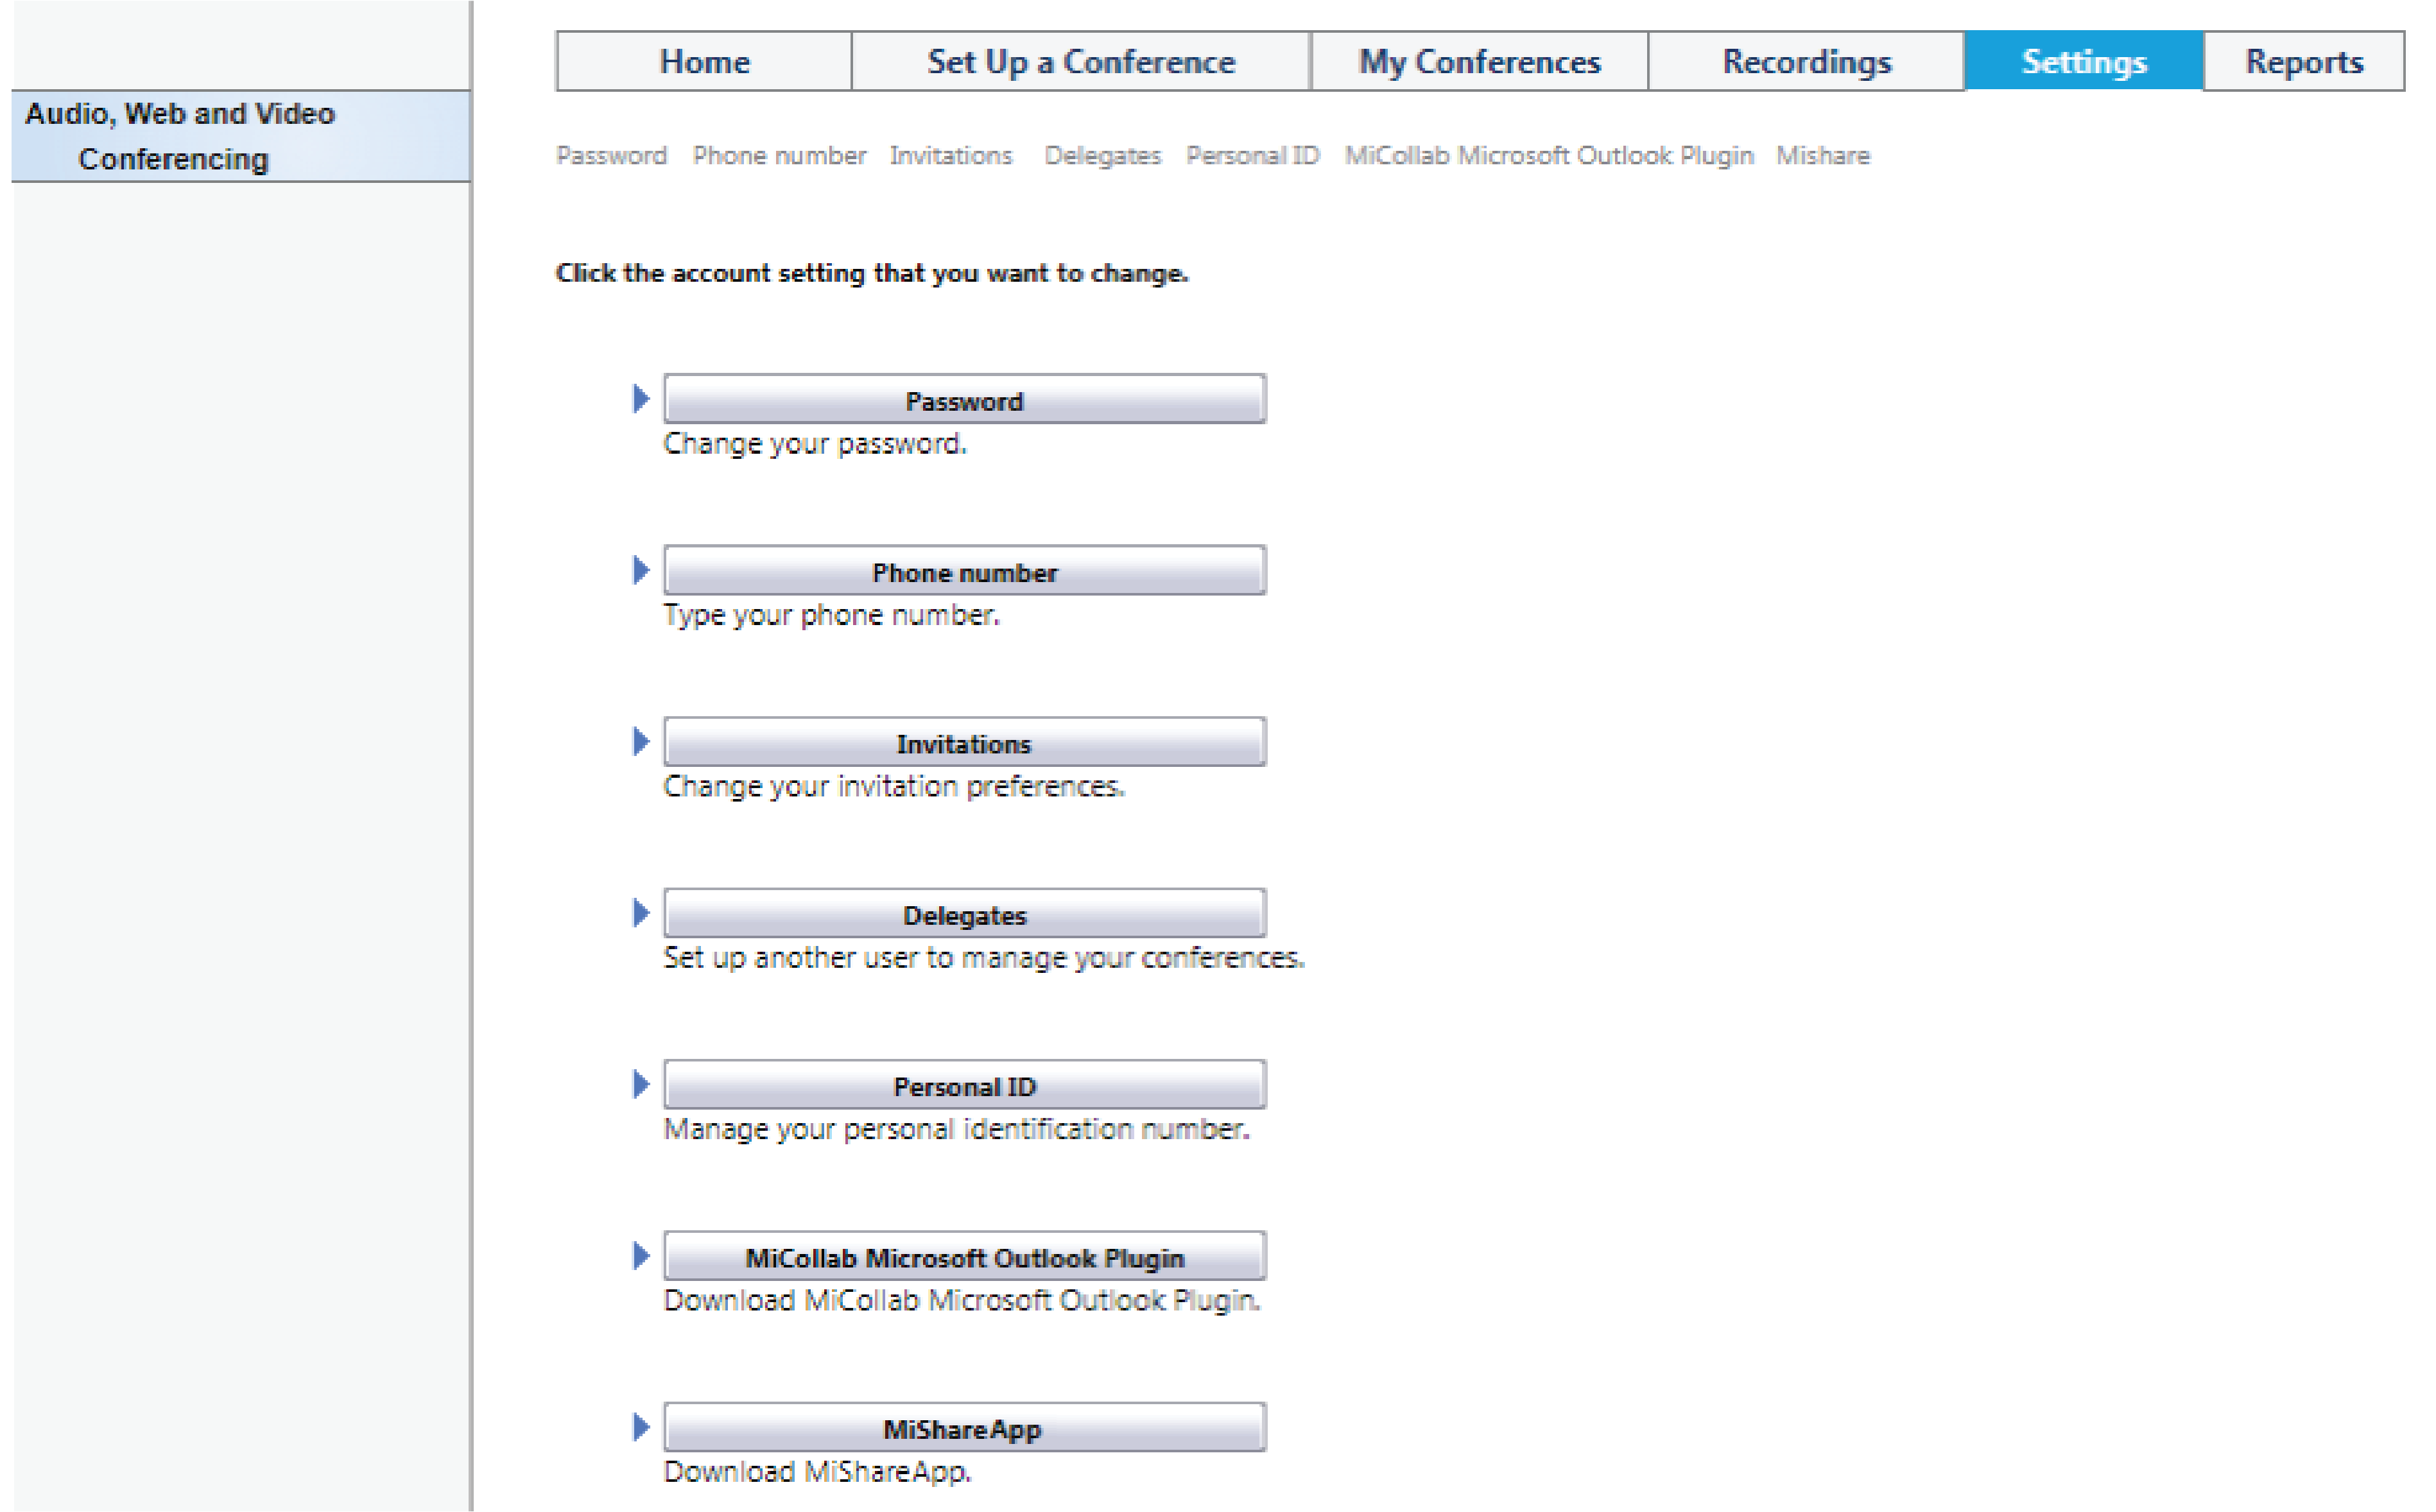The height and width of the screenshot is (1512, 2436).
Task: Open the Delegates settings button
Action: (964, 914)
